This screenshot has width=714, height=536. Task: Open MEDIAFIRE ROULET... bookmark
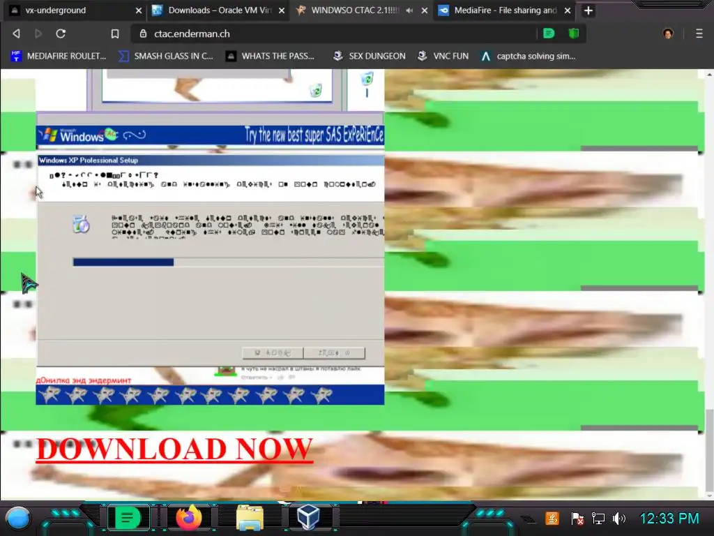(x=59, y=56)
